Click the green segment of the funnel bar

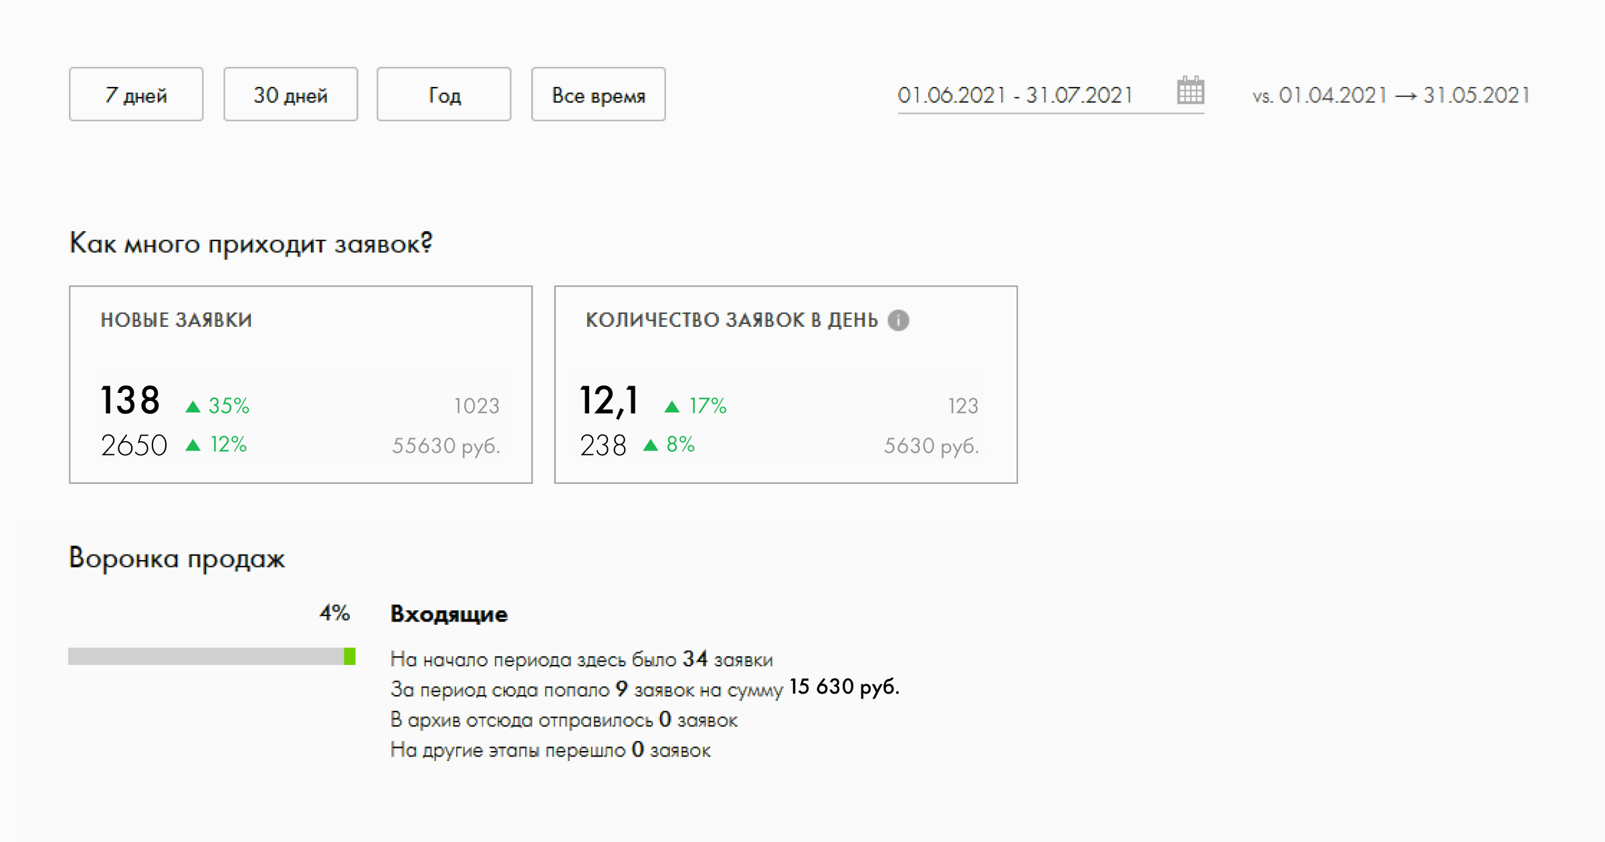click(350, 656)
